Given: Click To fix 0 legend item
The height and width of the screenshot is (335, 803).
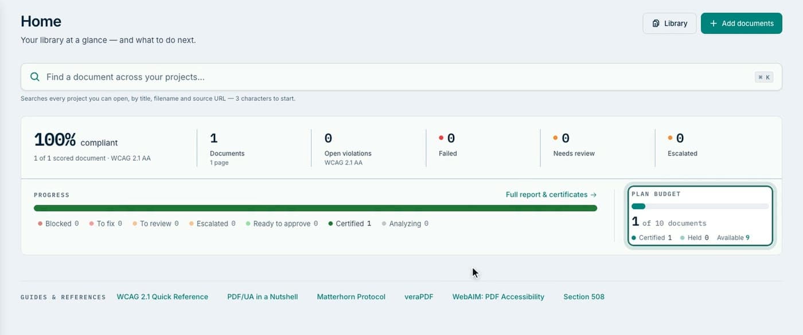Looking at the screenshot, I should (106, 224).
